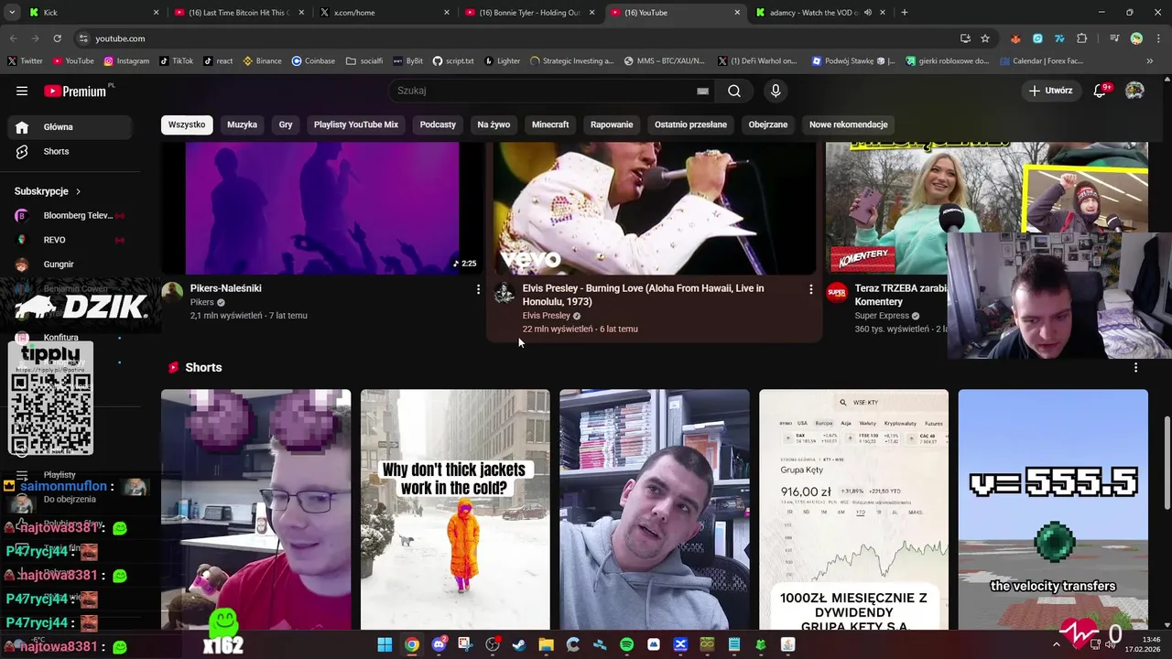Open Spotify from the taskbar

626,644
